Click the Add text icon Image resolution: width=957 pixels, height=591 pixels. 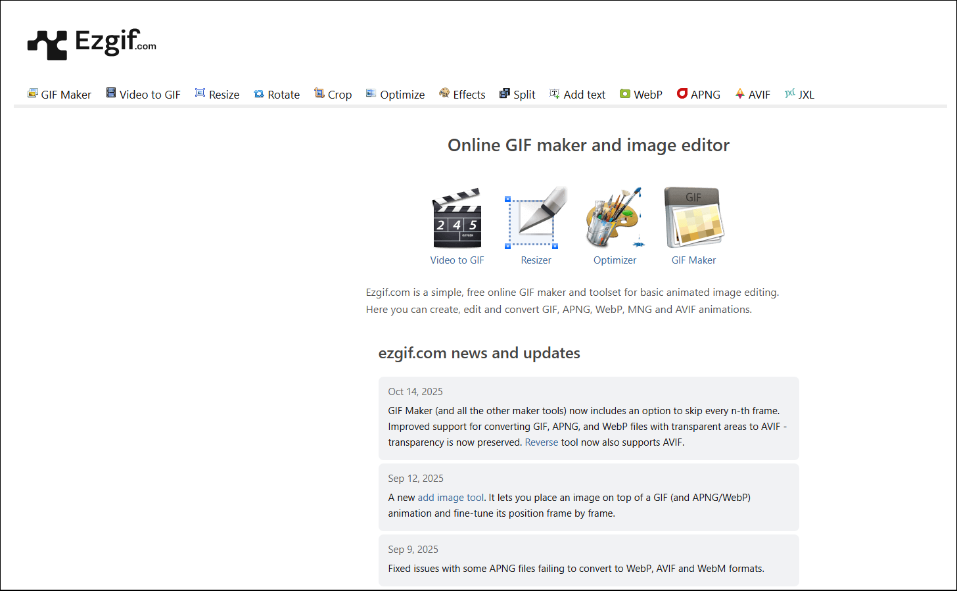point(555,93)
